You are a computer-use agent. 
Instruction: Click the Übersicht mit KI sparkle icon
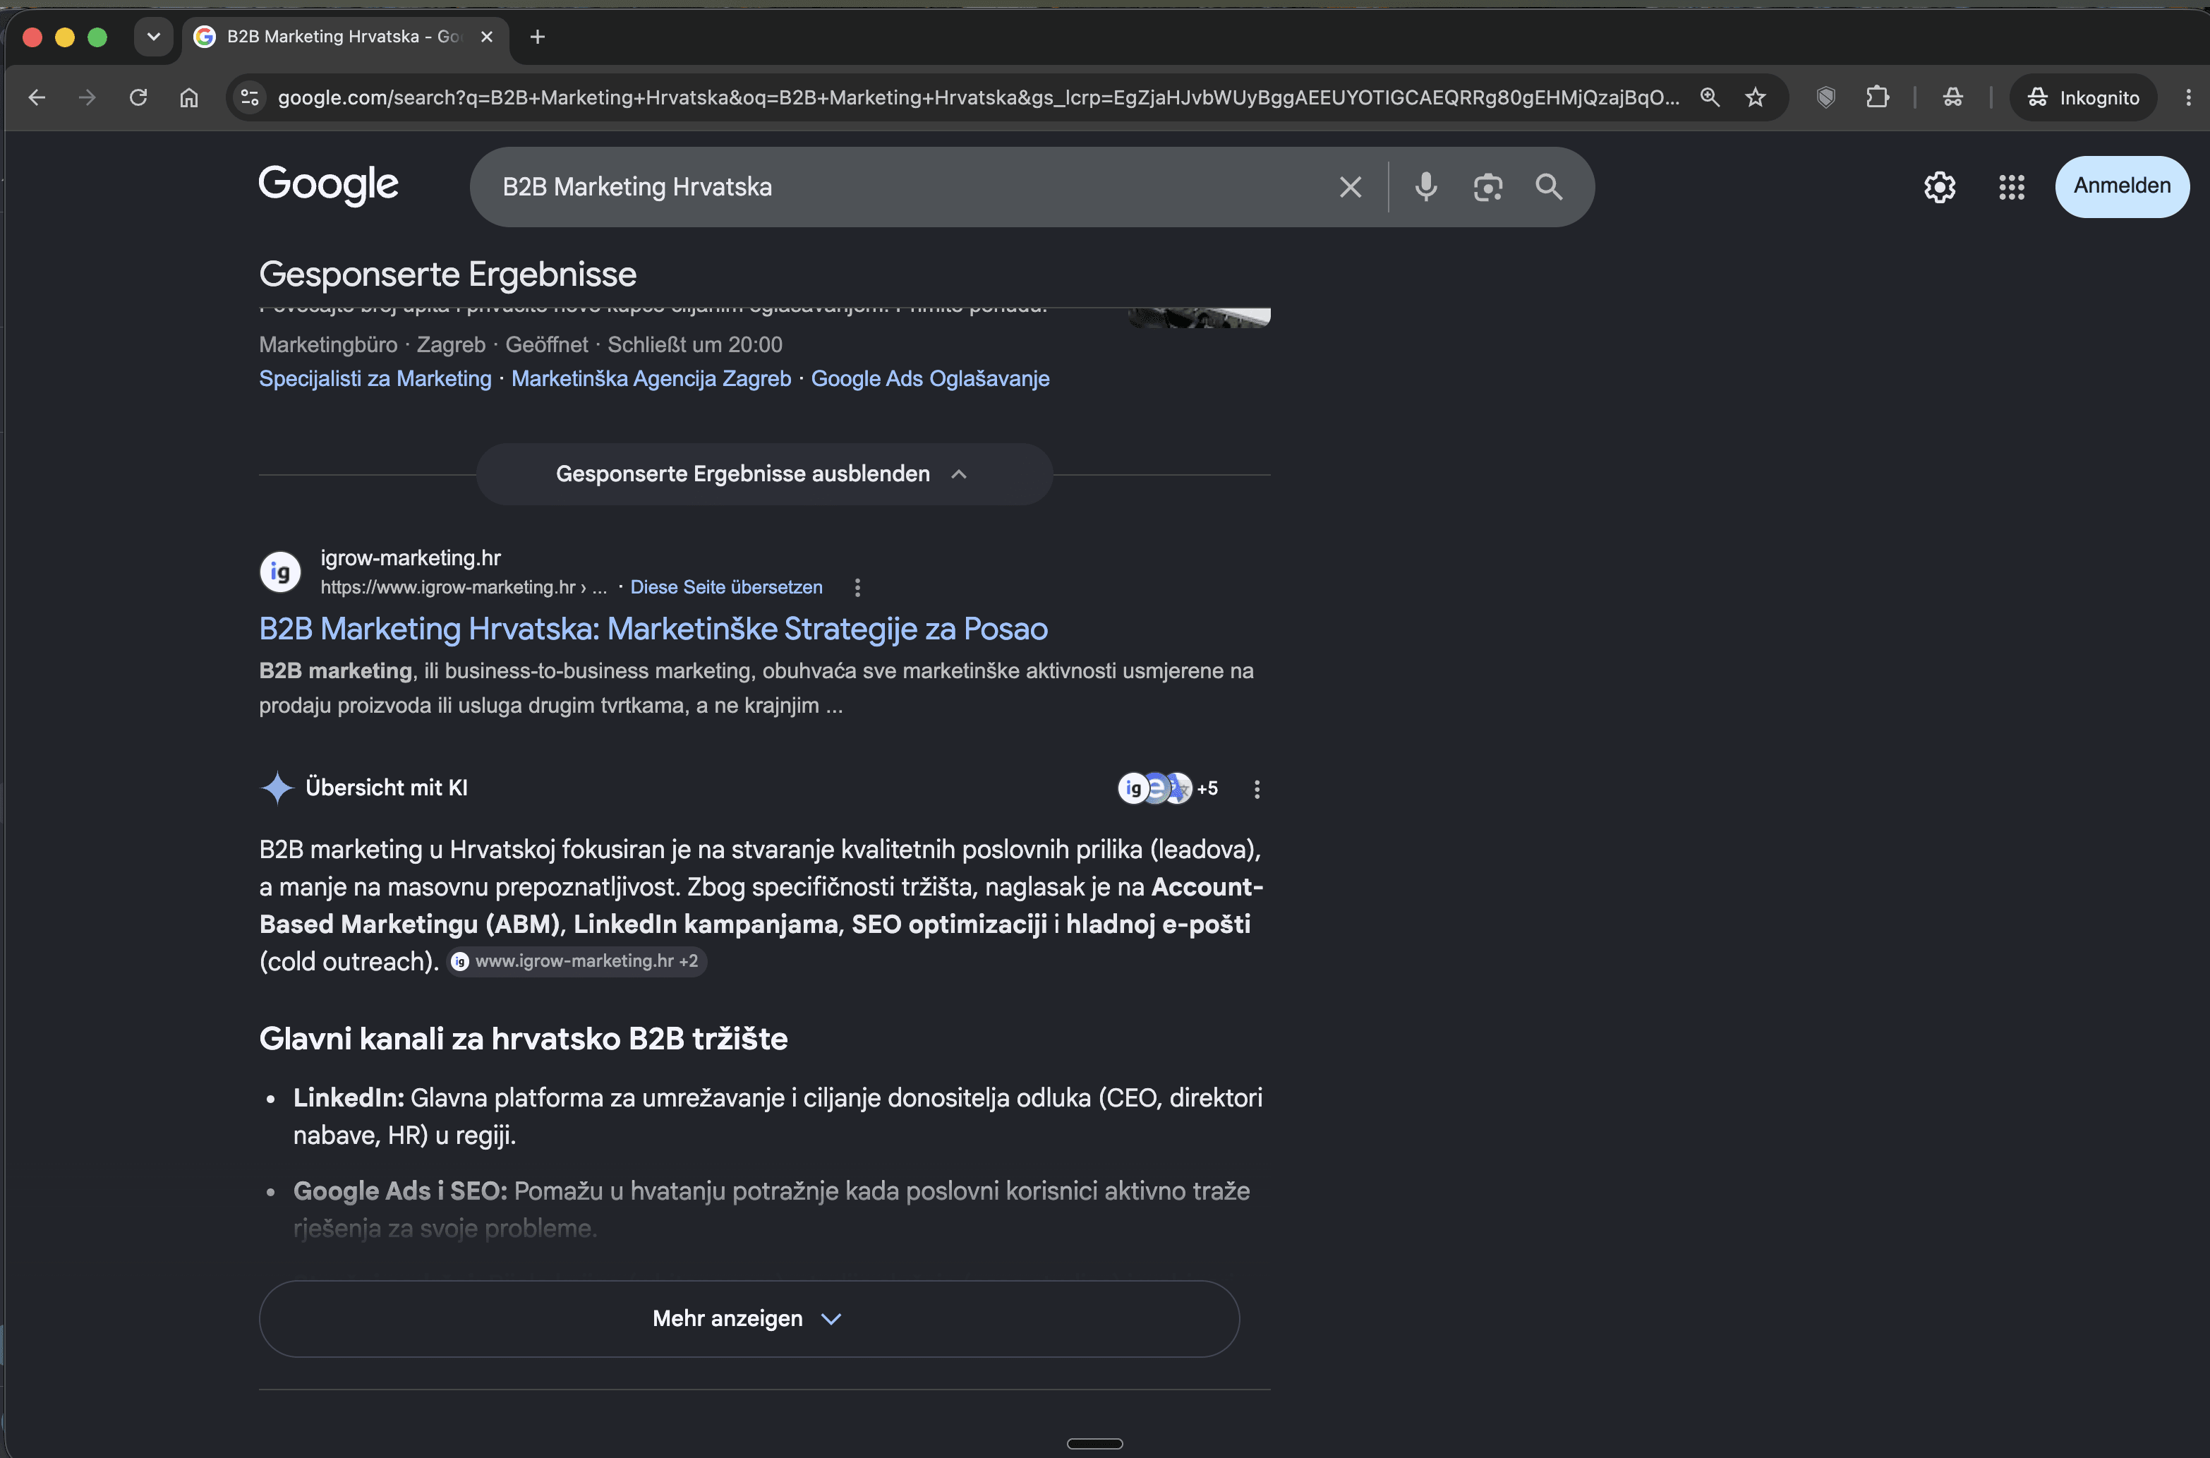coord(276,788)
